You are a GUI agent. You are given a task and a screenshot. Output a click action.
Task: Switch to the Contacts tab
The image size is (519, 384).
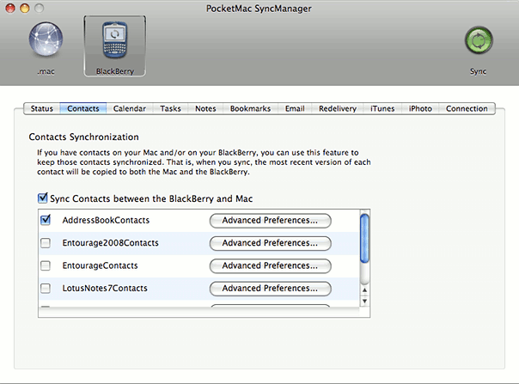(83, 108)
